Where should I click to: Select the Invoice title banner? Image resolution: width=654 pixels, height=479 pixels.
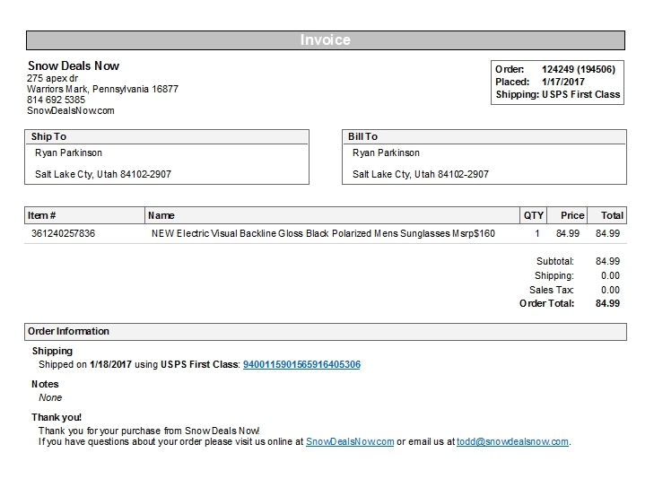[326, 40]
